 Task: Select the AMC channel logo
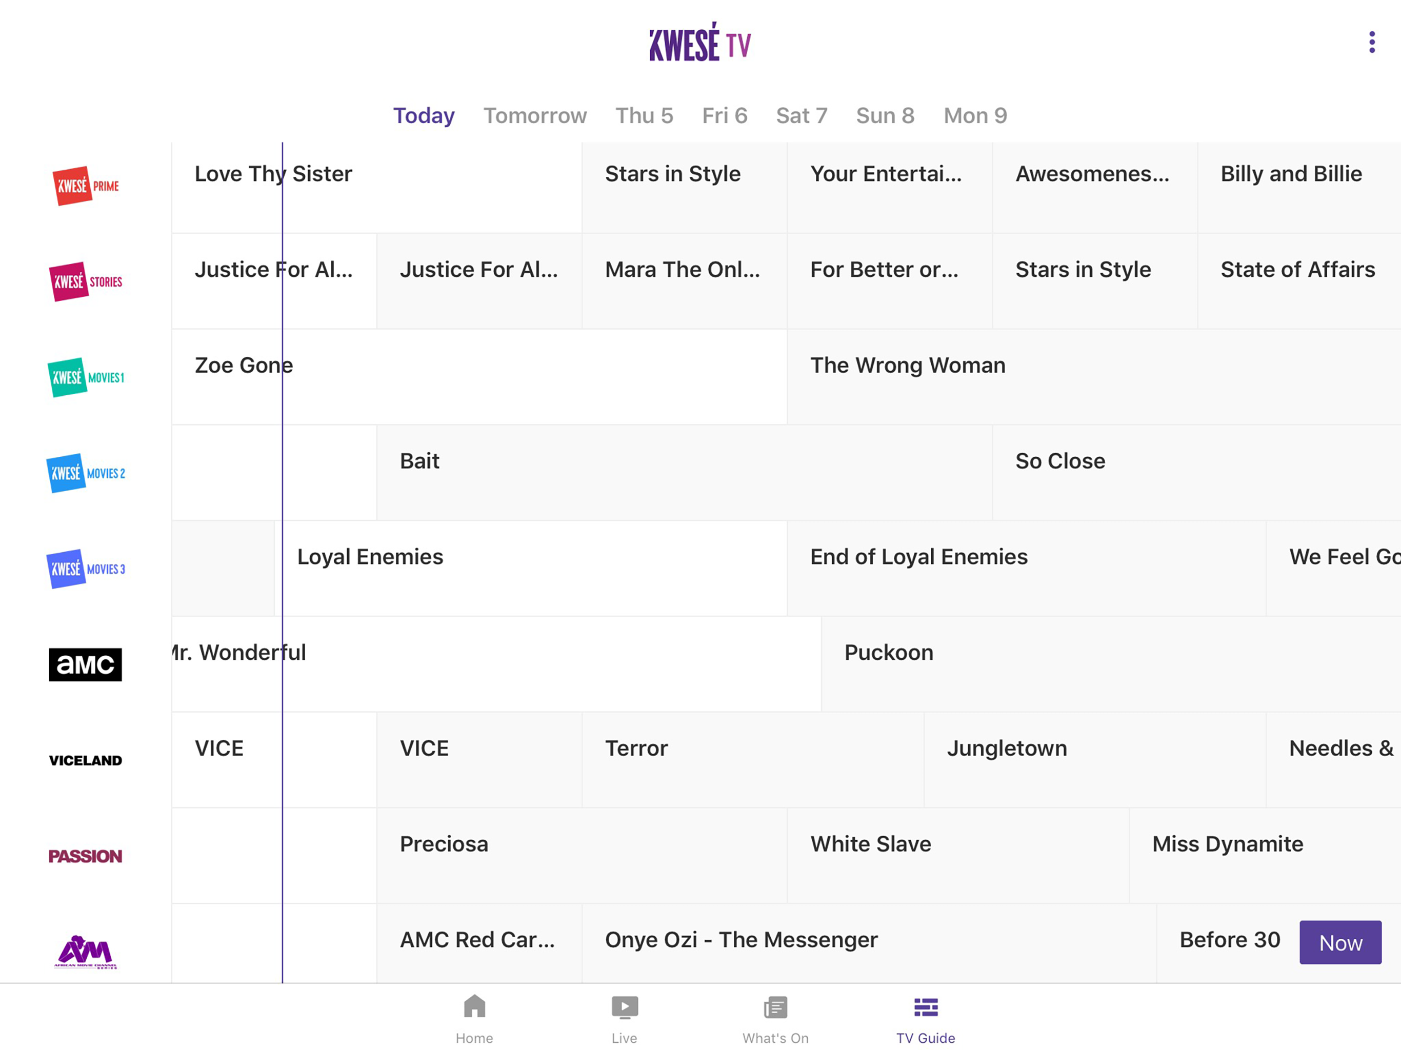point(86,664)
